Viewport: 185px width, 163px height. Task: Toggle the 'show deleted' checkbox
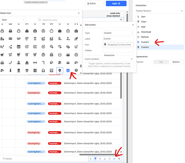(x=122, y=16)
